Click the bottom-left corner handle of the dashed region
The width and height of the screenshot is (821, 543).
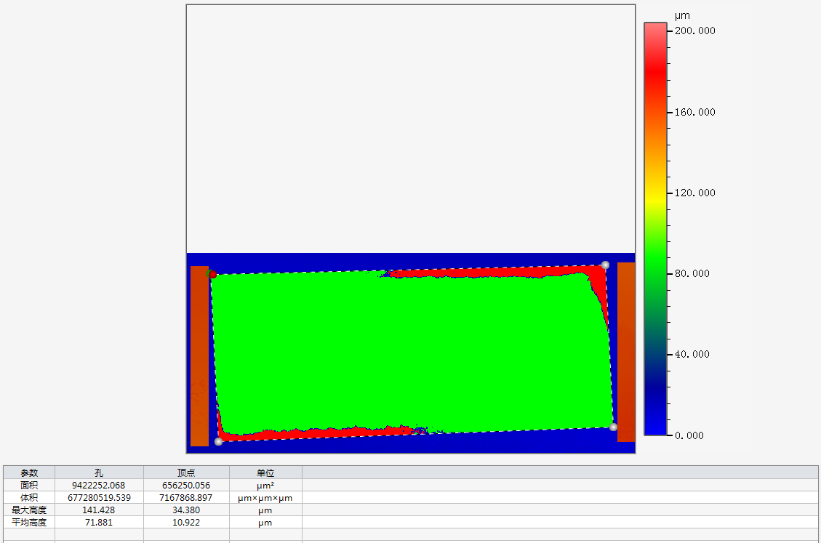(x=218, y=441)
